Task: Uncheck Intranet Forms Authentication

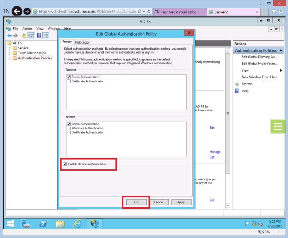Action: [69, 124]
